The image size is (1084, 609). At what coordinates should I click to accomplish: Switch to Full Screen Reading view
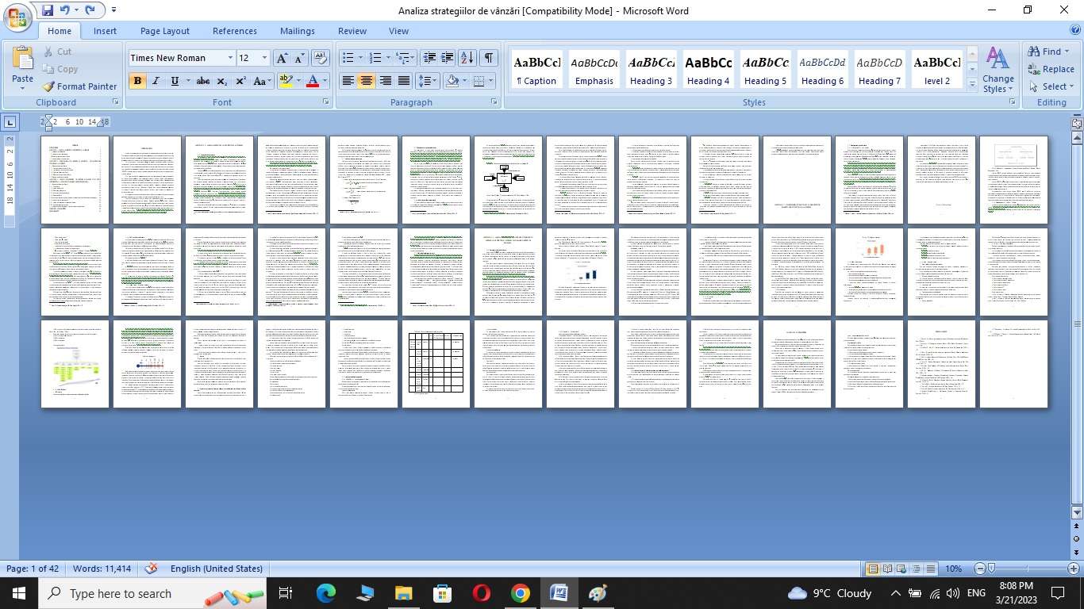(x=886, y=569)
